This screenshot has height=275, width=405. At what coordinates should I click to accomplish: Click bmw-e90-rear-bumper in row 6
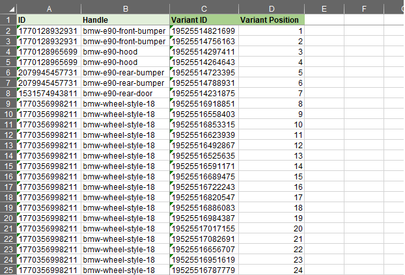point(126,73)
